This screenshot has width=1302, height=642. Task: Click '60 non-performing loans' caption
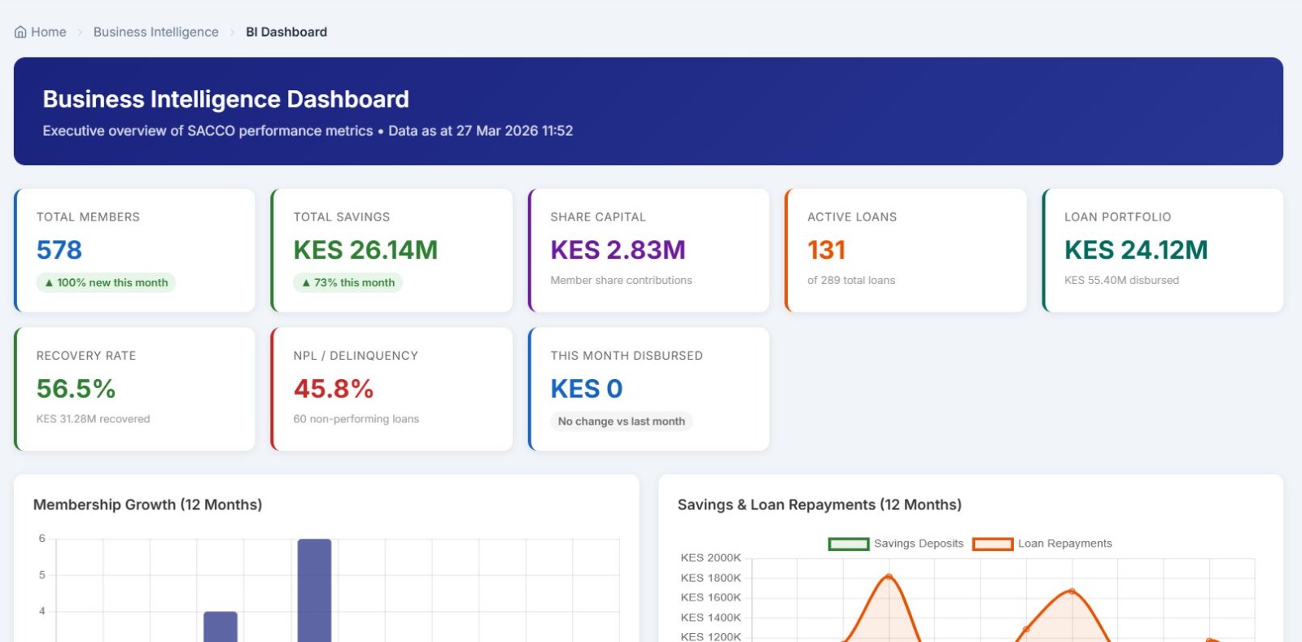coord(356,419)
